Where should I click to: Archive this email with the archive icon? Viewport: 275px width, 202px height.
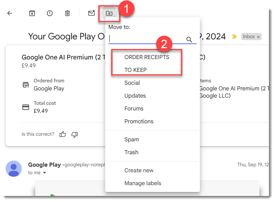(x=32, y=13)
